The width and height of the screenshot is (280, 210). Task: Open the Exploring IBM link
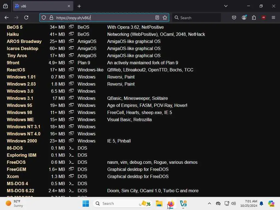click(x=21, y=155)
